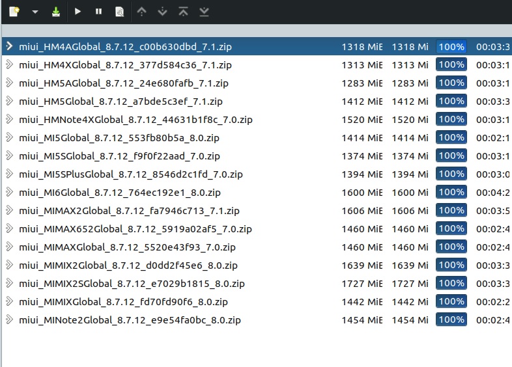Click 100% progress bar of MINote2Global row
The image size is (512, 367).
click(451, 319)
